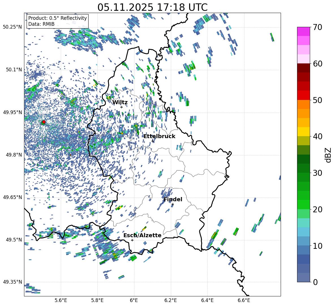Viewport: 335px width, 306px height.
Task: Click the 50.25°N latitude tick label
Action: click(x=12, y=27)
